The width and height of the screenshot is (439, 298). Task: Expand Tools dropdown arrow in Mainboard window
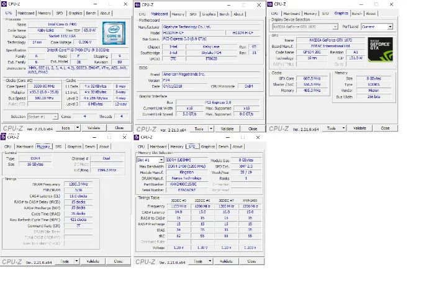click(211, 129)
